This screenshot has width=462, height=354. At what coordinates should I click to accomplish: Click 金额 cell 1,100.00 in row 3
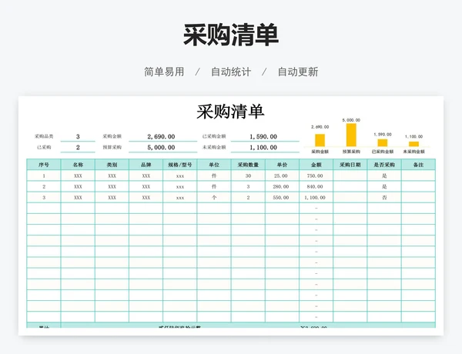[316, 197]
